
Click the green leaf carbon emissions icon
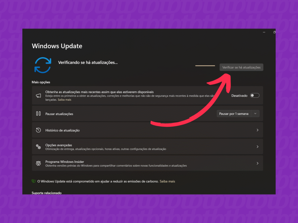click(34, 181)
